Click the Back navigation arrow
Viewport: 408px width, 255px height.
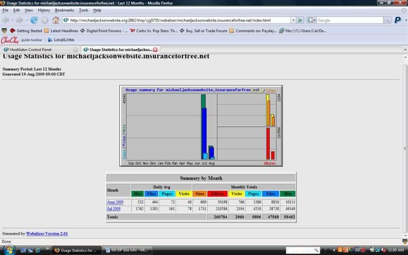click(6, 20)
